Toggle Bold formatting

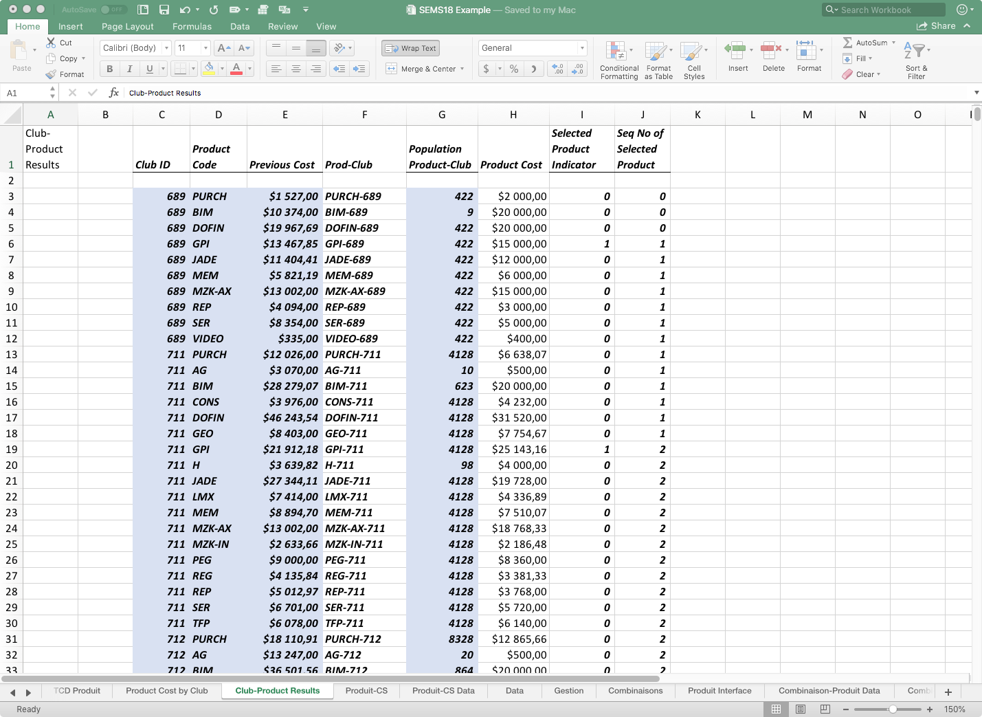pos(109,69)
